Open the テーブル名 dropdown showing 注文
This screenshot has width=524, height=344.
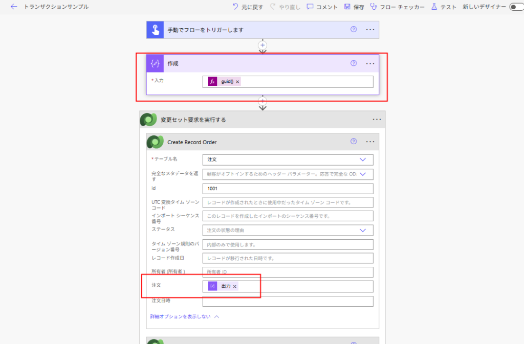tap(364, 160)
